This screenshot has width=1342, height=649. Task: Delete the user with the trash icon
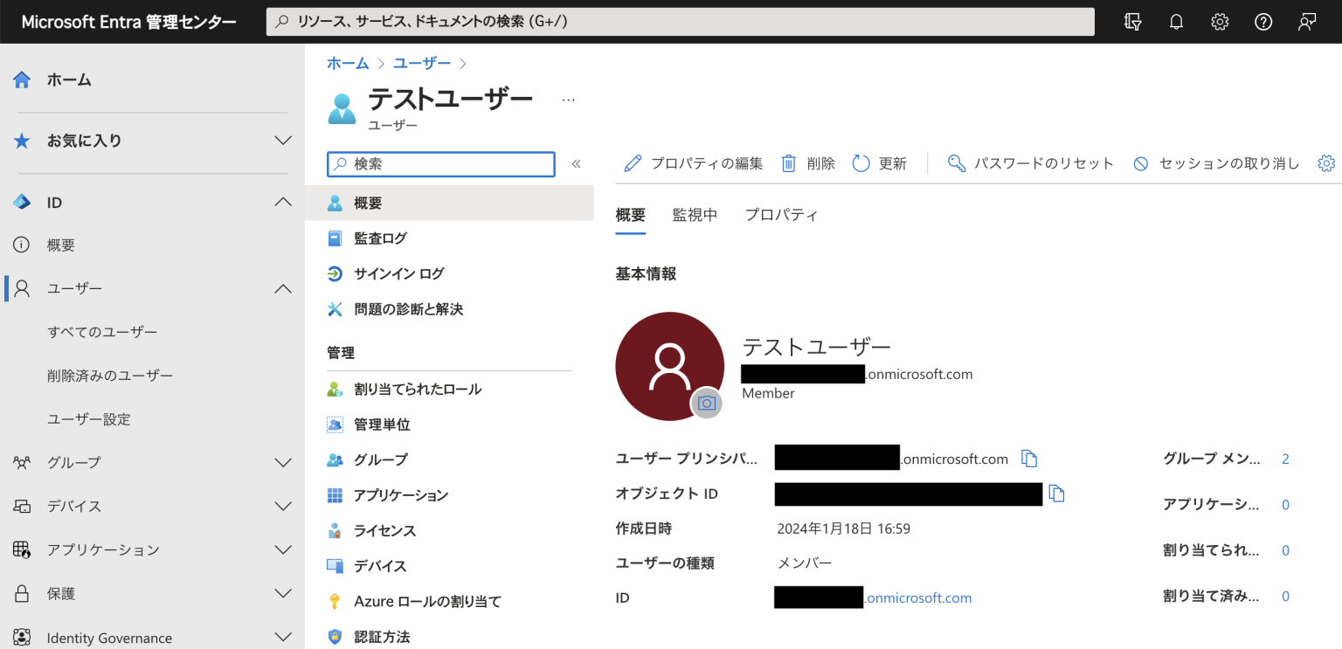pos(788,162)
